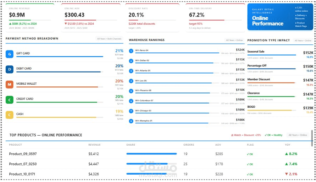
Task: Open the 'All Years · Both Channels' payment filter
Action: point(109,39)
